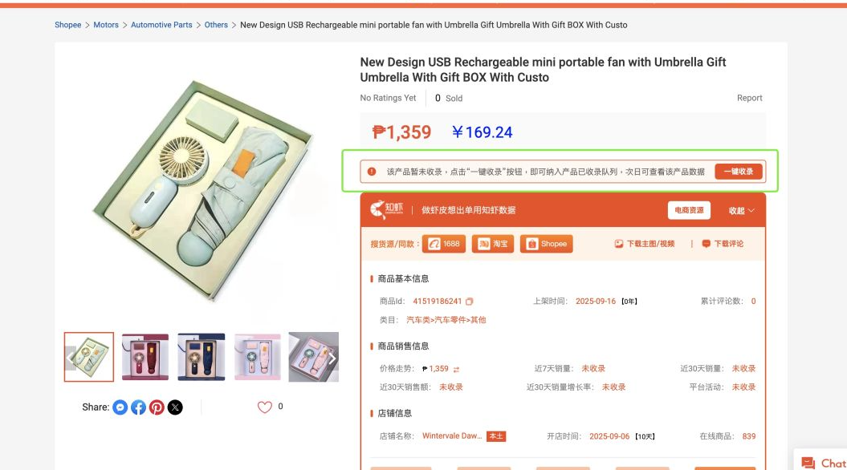Show the next thumbnail with the right arrow

[332, 358]
